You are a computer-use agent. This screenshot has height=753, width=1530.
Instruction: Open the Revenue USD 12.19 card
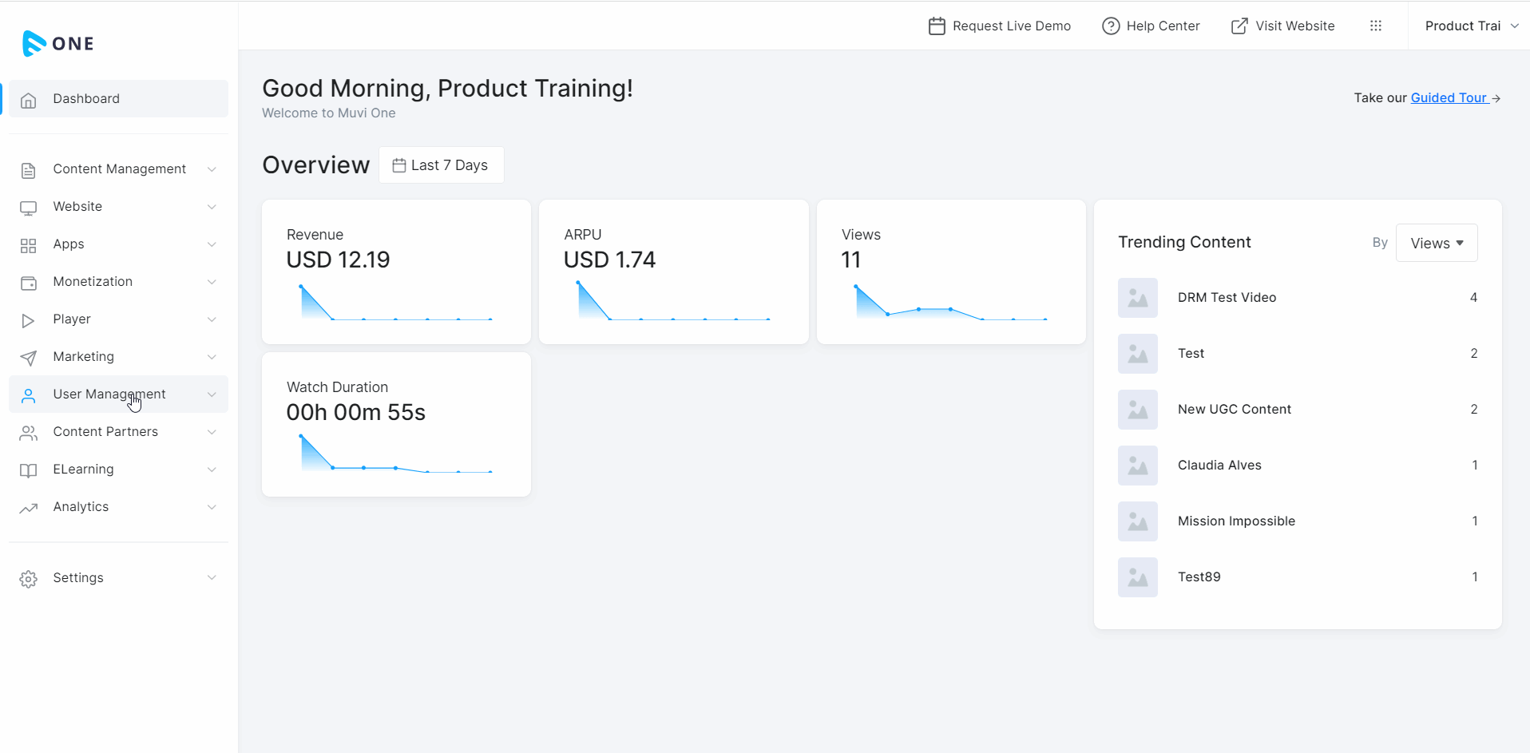396,272
